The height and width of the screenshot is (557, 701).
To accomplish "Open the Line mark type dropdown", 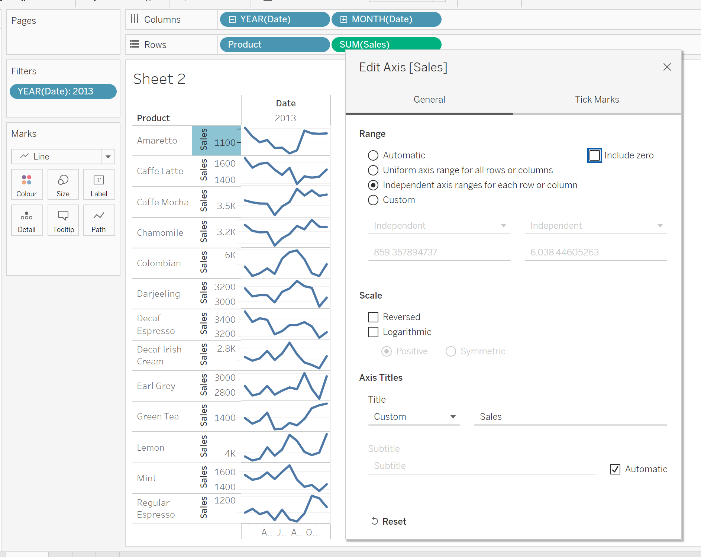I will click(x=108, y=157).
